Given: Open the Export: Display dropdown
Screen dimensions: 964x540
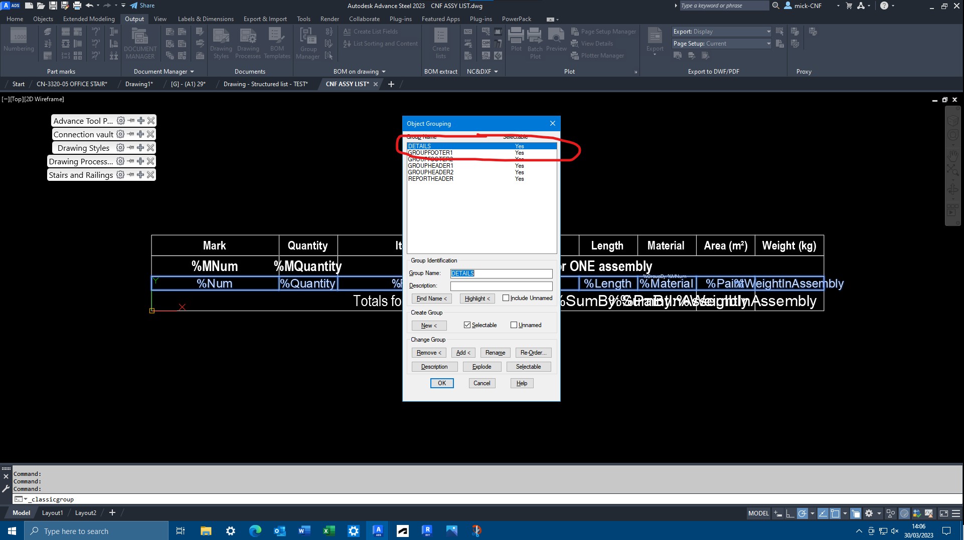Looking at the screenshot, I should pyautogui.click(x=768, y=31).
